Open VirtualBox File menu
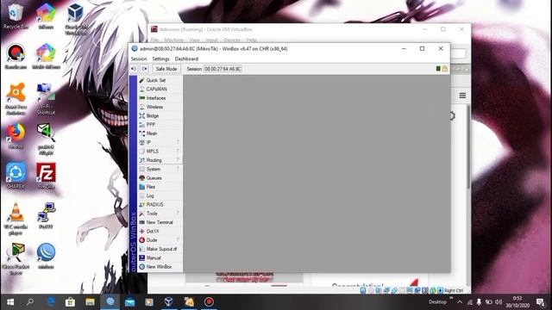The image size is (552, 310). [154, 40]
